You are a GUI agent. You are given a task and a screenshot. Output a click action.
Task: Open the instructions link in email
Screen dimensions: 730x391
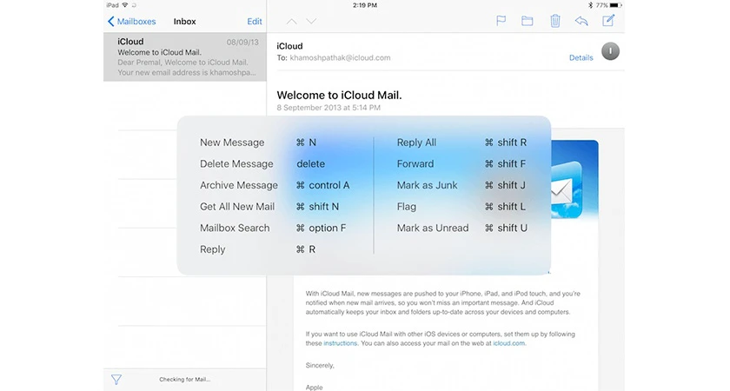tap(341, 343)
